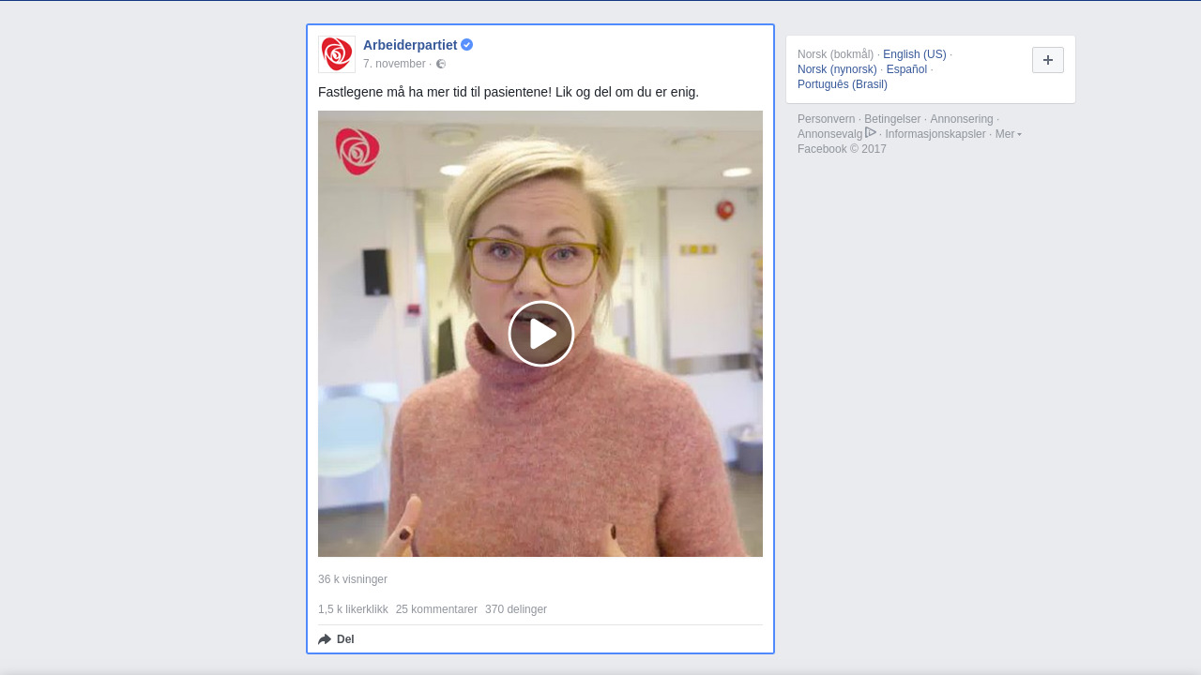Click the Annonsevalg AdChoices triangle icon
The width and height of the screenshot is (1201, 675).
pos(871,133)
